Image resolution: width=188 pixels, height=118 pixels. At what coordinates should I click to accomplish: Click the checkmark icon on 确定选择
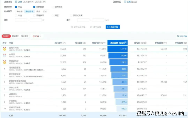108,27
